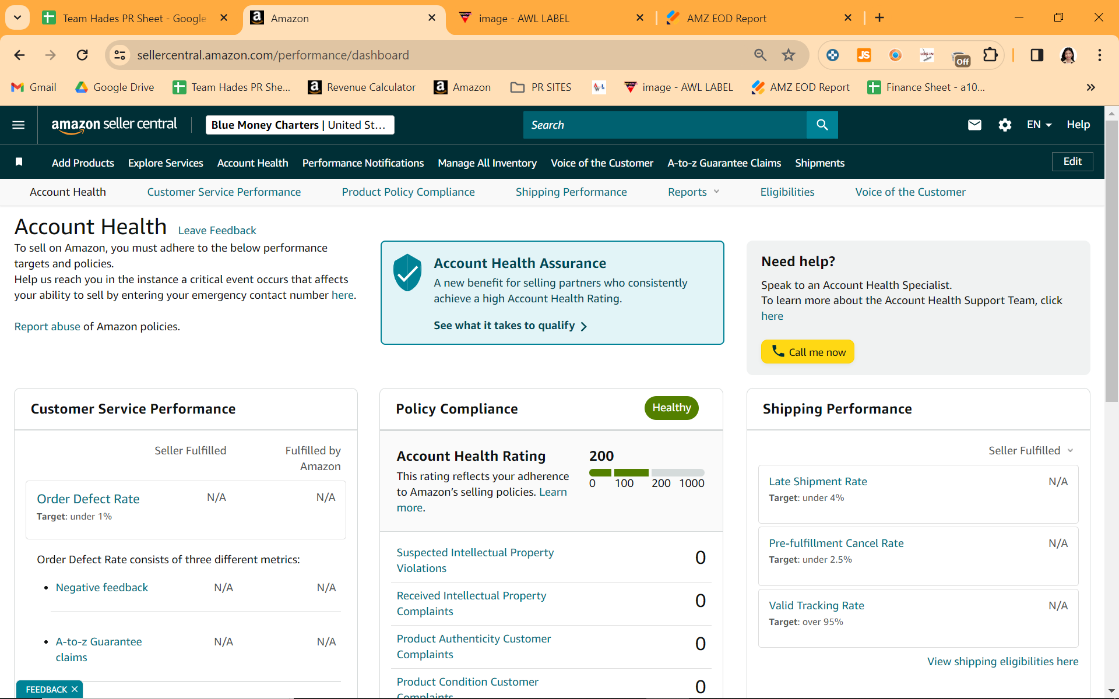The image size is (1119, 699).
Task: Bookmark this page with the star icon
Action: point(789,55)
